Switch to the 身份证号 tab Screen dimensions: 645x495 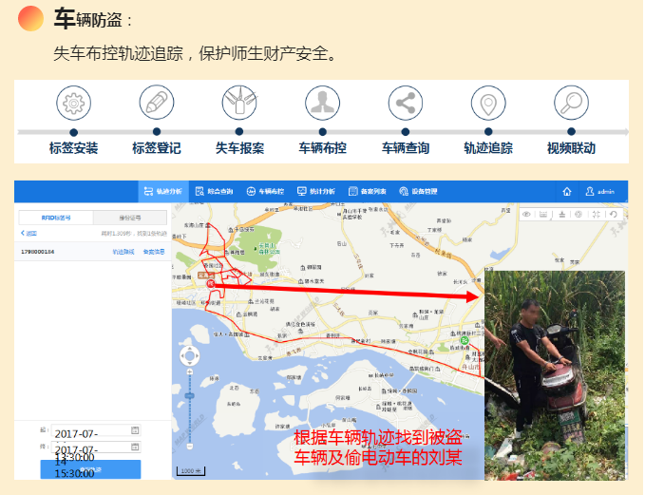(129, 218)
